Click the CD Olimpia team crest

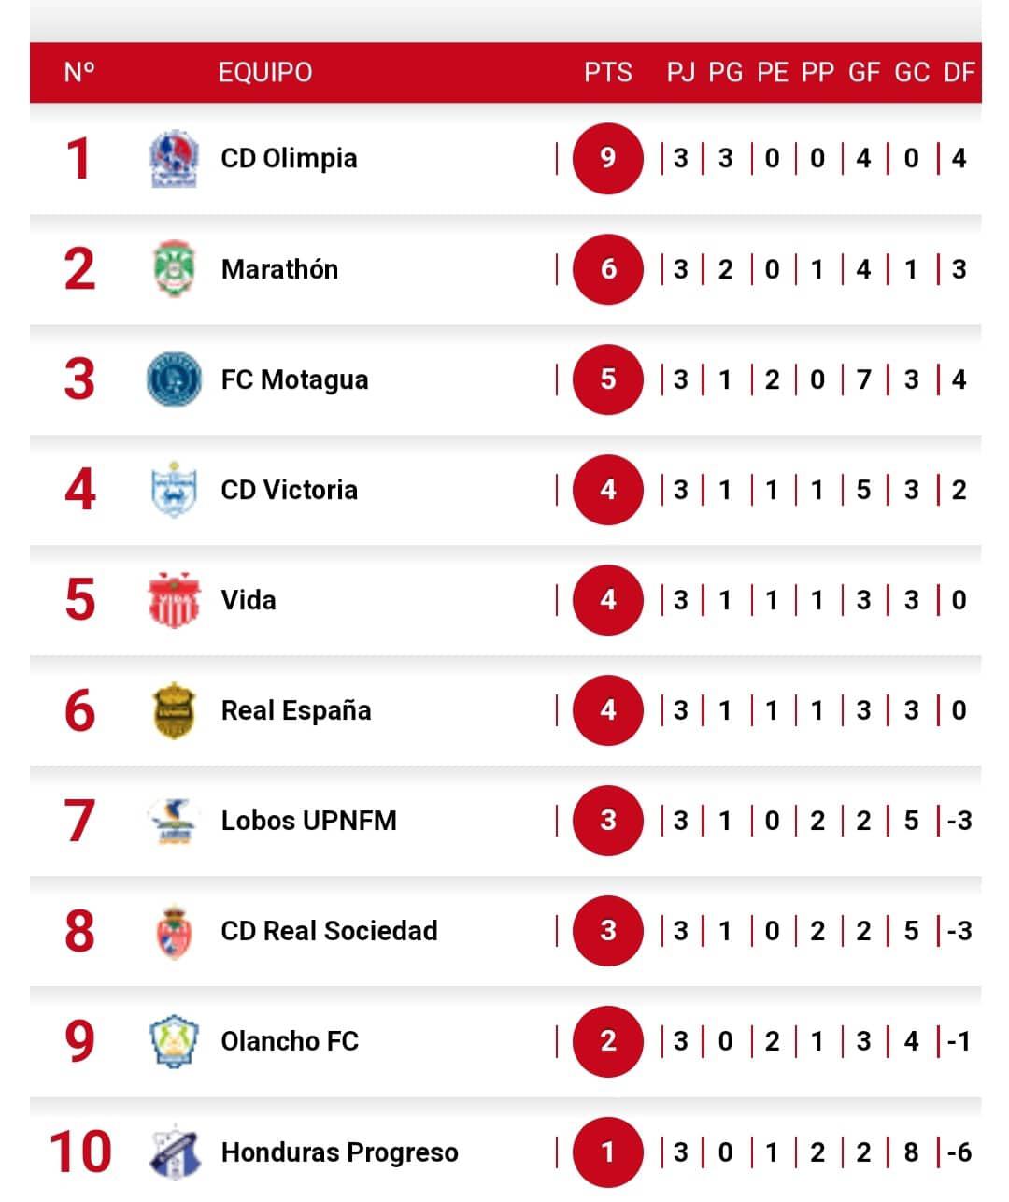(174, 159)
